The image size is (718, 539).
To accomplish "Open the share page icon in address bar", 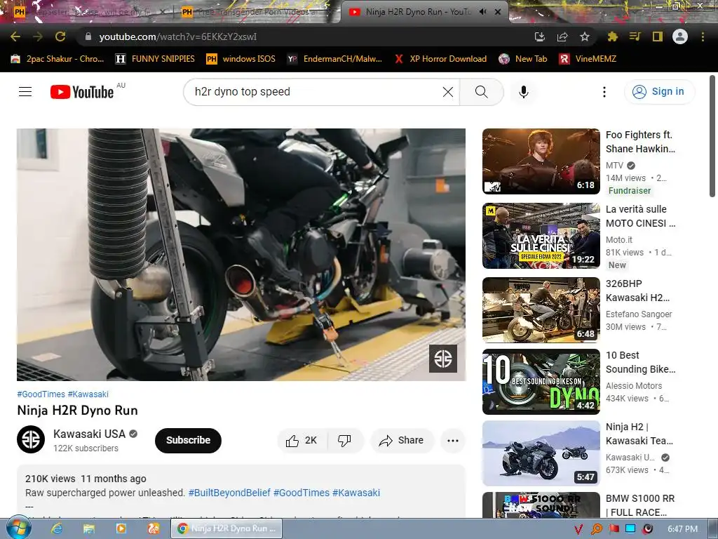I will pos(562,36).
